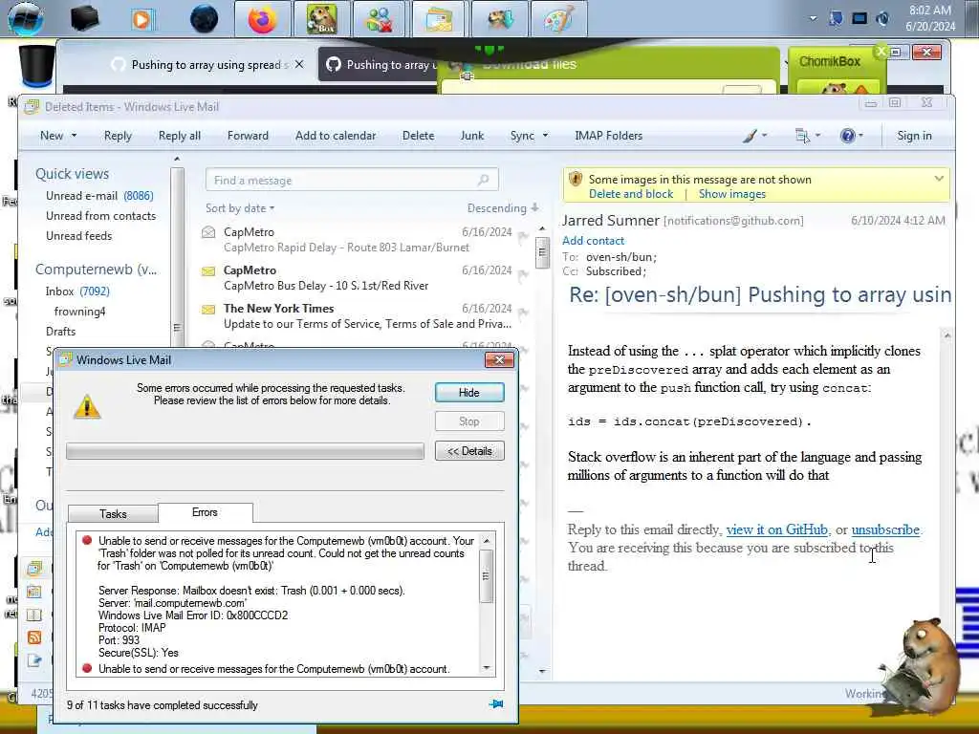
Task: Show hidden tray icons arrow
Action: coord(813,18)
